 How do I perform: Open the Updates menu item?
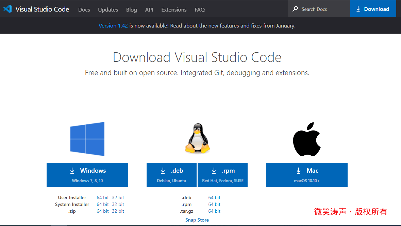click(108, 10)
